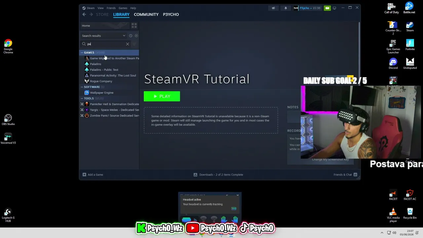Switch library to grid collections view
Image resolution: width=423 pixels, height=238 pixels.
tap(134, 25)
